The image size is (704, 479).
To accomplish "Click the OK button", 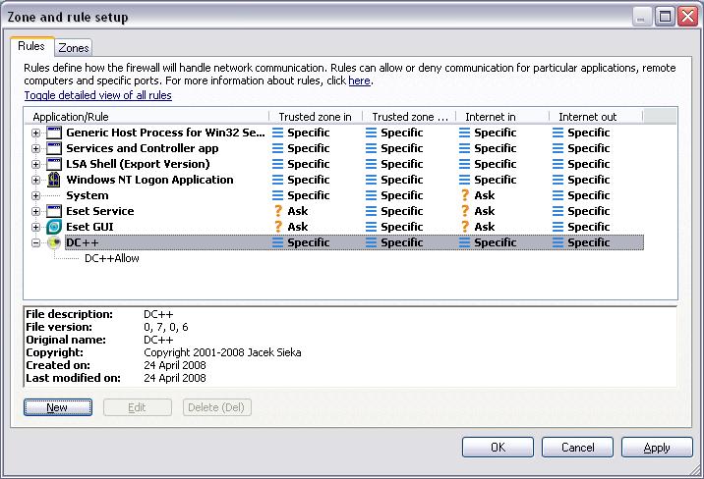I will click(498, 448).
